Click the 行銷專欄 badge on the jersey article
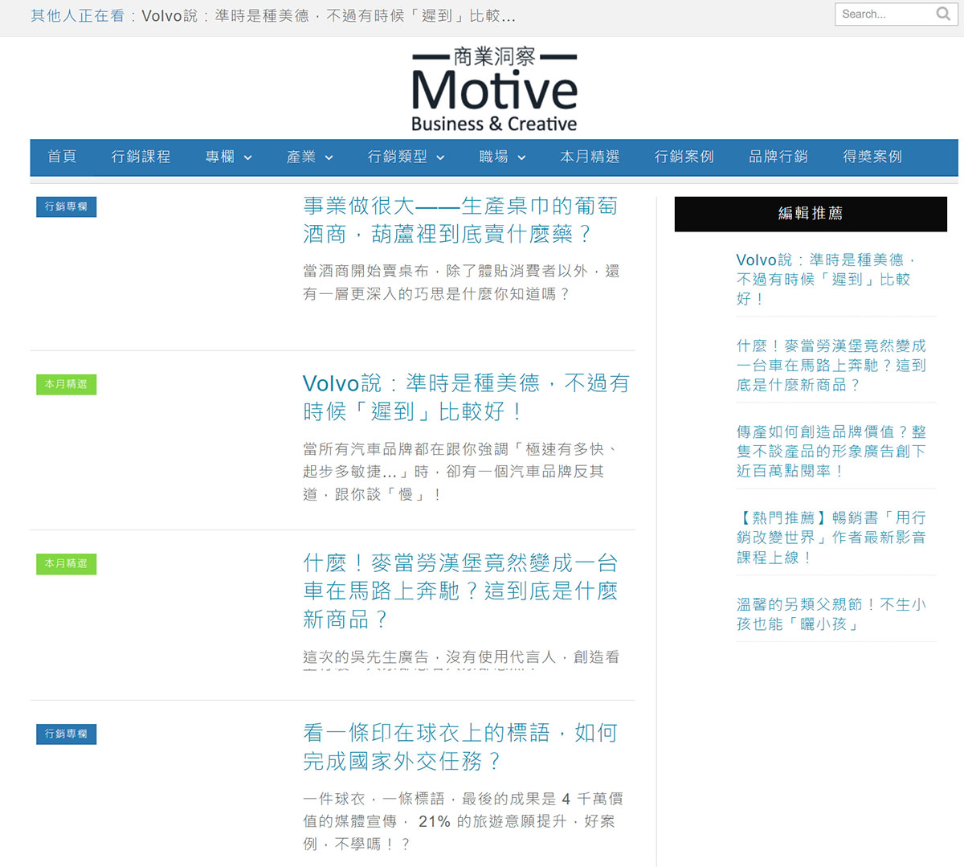This screenshot has width=964, height=867. click(66, 734)
